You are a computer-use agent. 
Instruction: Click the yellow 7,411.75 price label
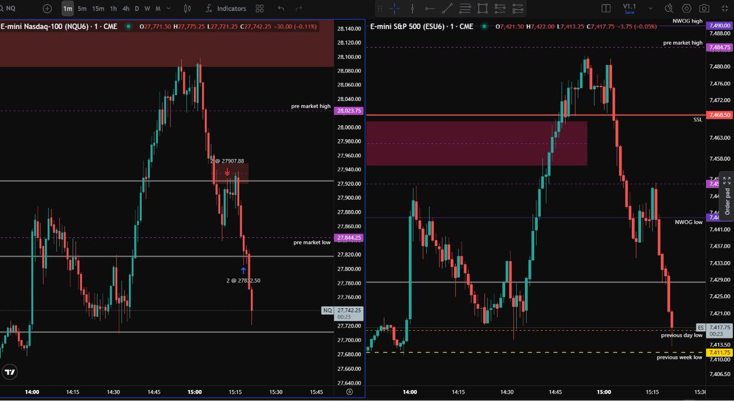pyautogui.click(x=719, y=353)
